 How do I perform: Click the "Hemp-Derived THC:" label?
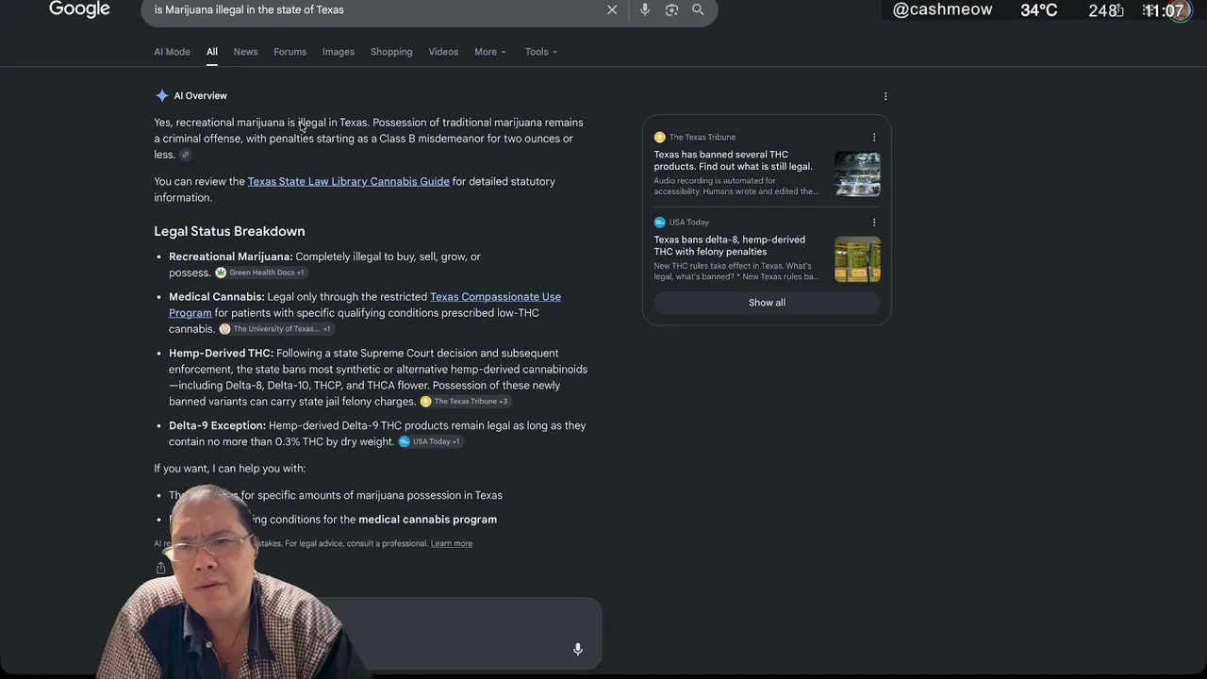[x=221, y=354]
